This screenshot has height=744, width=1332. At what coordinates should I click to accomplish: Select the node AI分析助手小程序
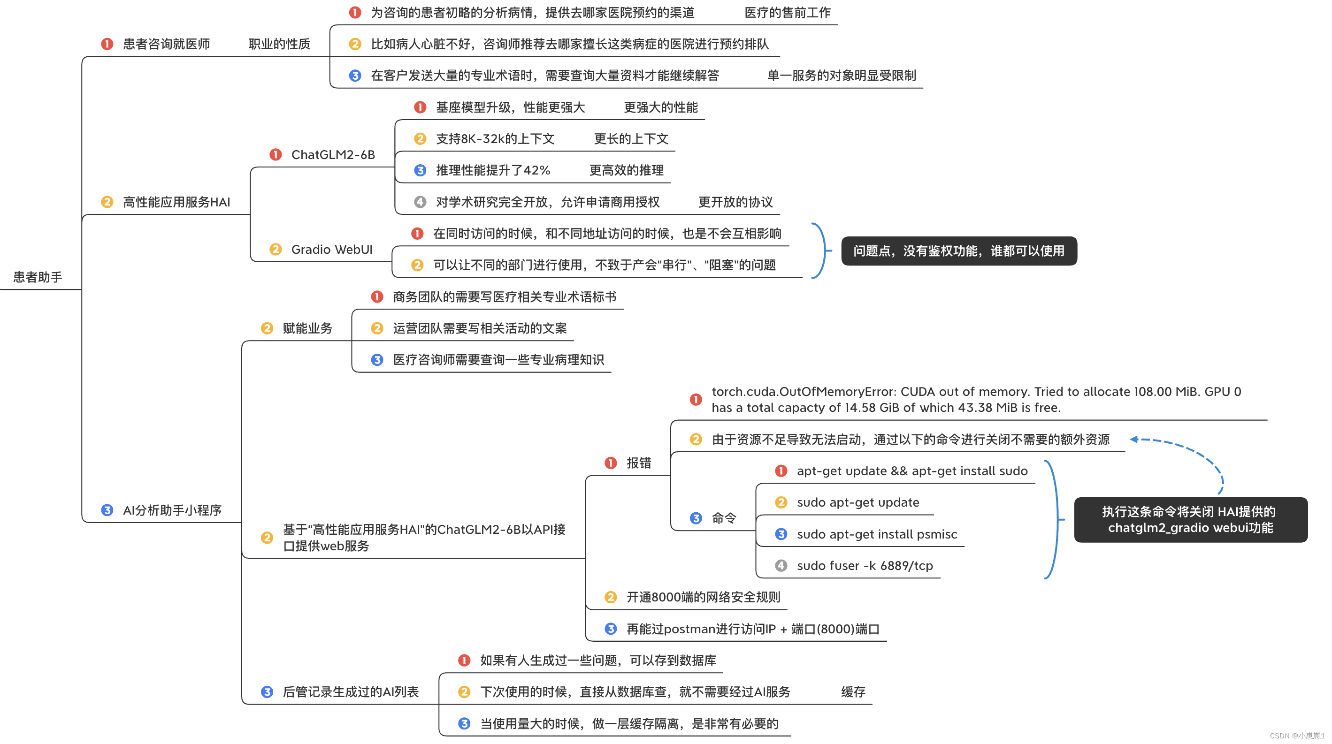[172, 510]
